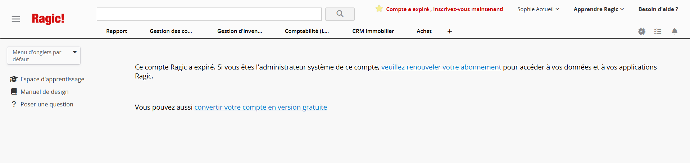Viewport: 690px width, 163px height.
Task: Click the graduation cap learning icon
Action: pos(14,79)
